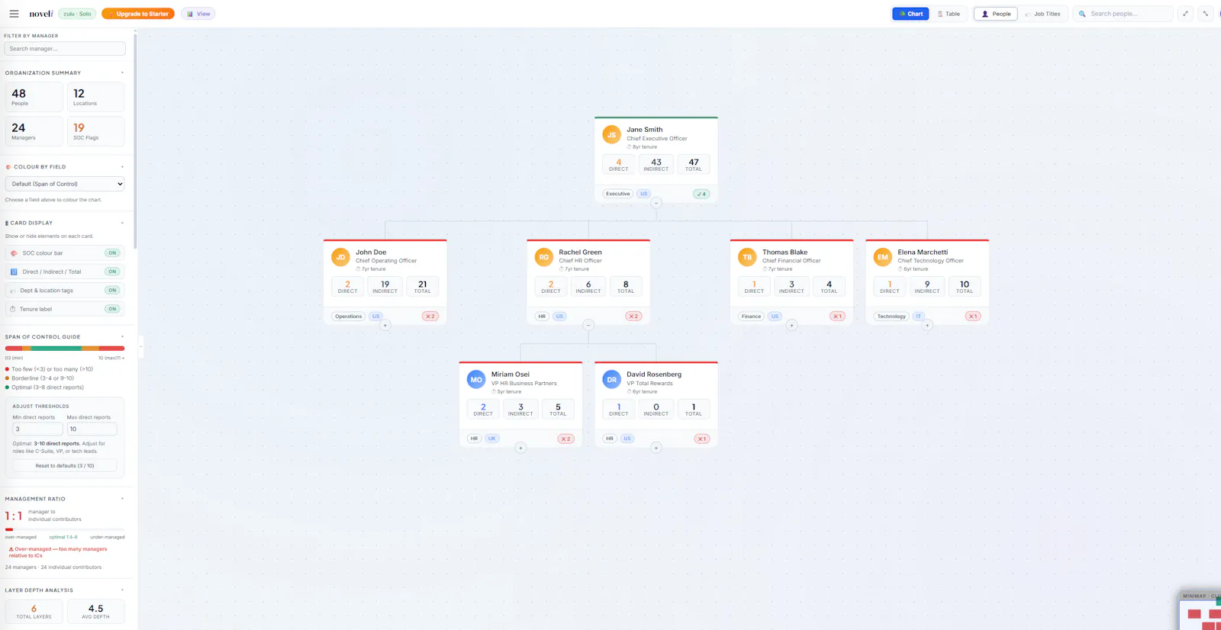Click Jane Smith's Executive tag
The width and height of the screenshot is (1221, 630).
pos(618,194)
